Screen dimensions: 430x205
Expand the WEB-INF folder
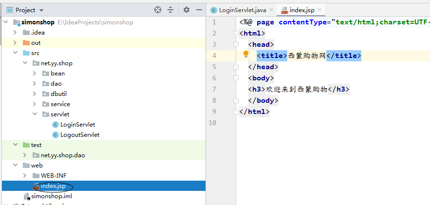click(25, 175)
